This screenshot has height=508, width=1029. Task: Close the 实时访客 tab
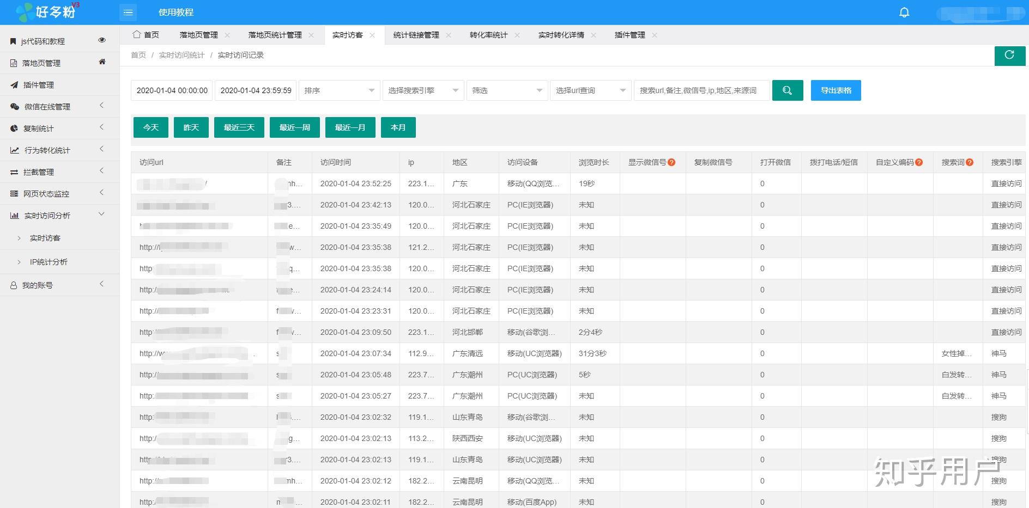tap(372, 35)
